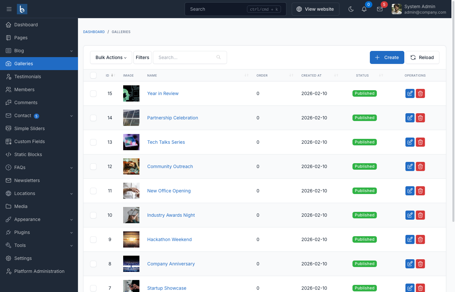Viewport: 455px width, 292px height.
Task: Open the edit icon for Year in Review
Action: point(410,93)
